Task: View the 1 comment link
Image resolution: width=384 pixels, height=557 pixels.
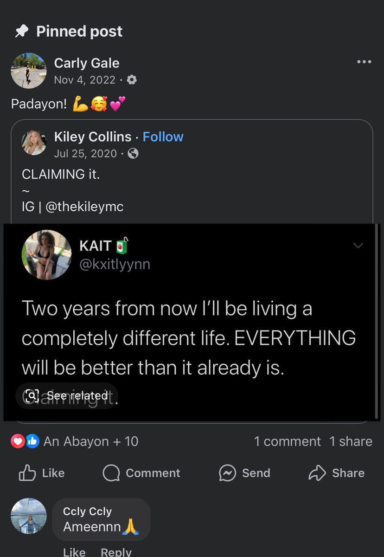Action: pos(287,441)
